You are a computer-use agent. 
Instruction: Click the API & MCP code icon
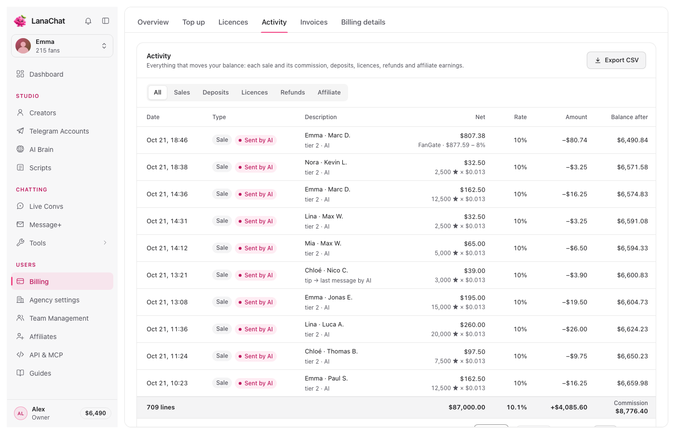pos(20,354)
